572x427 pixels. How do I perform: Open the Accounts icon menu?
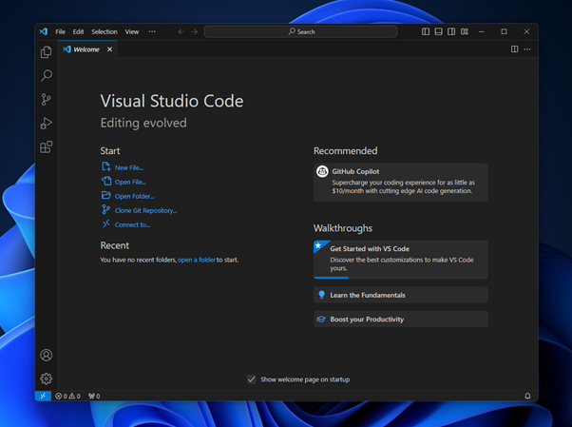[x=46, y=355]
